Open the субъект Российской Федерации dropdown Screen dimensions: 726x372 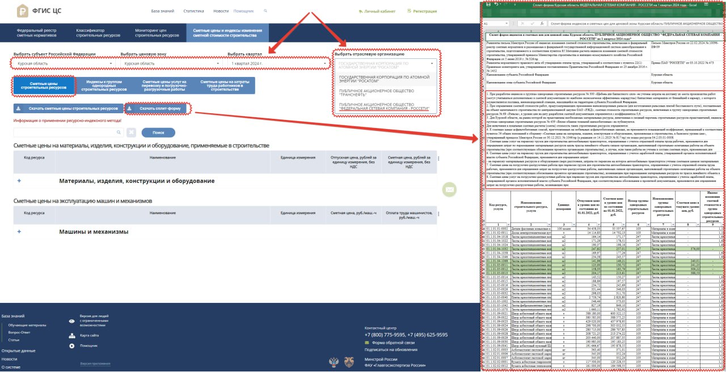(64, 64)
